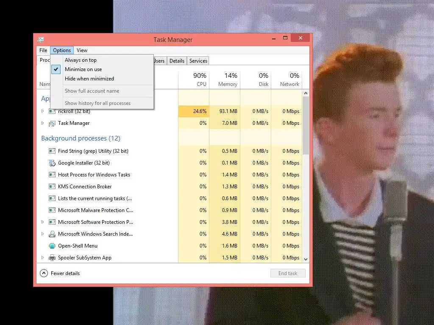The height and width of the screenshot is (325, 434).
Task: Select Show history for all processes
Action: (x=98, y=103)
